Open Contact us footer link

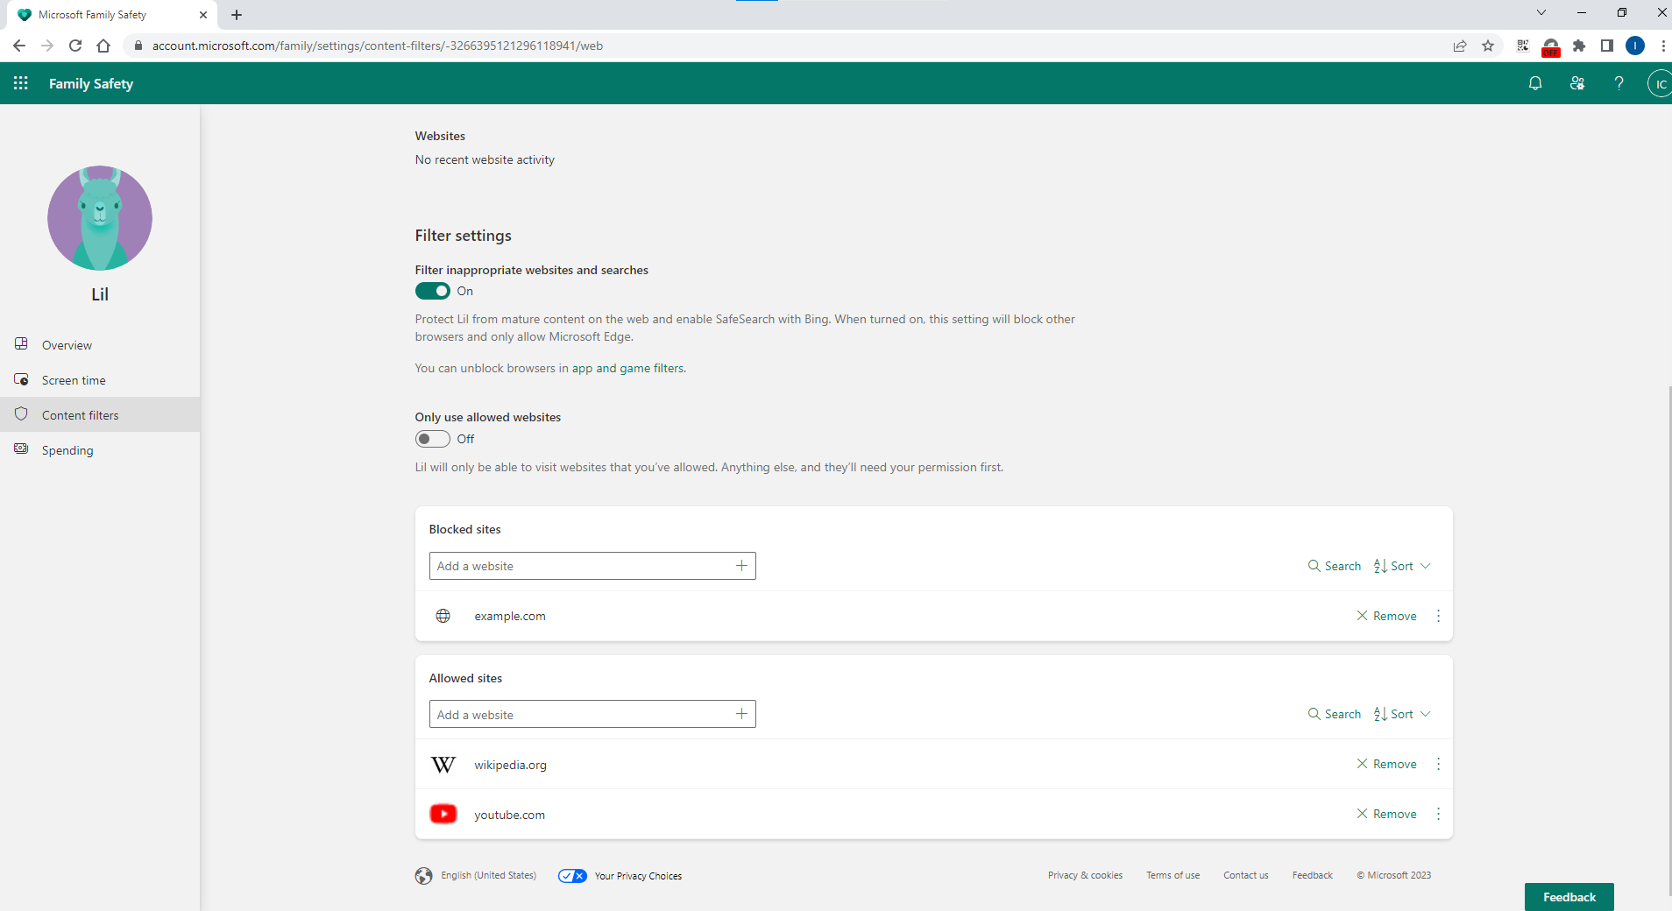click(x=1245, y=875)
